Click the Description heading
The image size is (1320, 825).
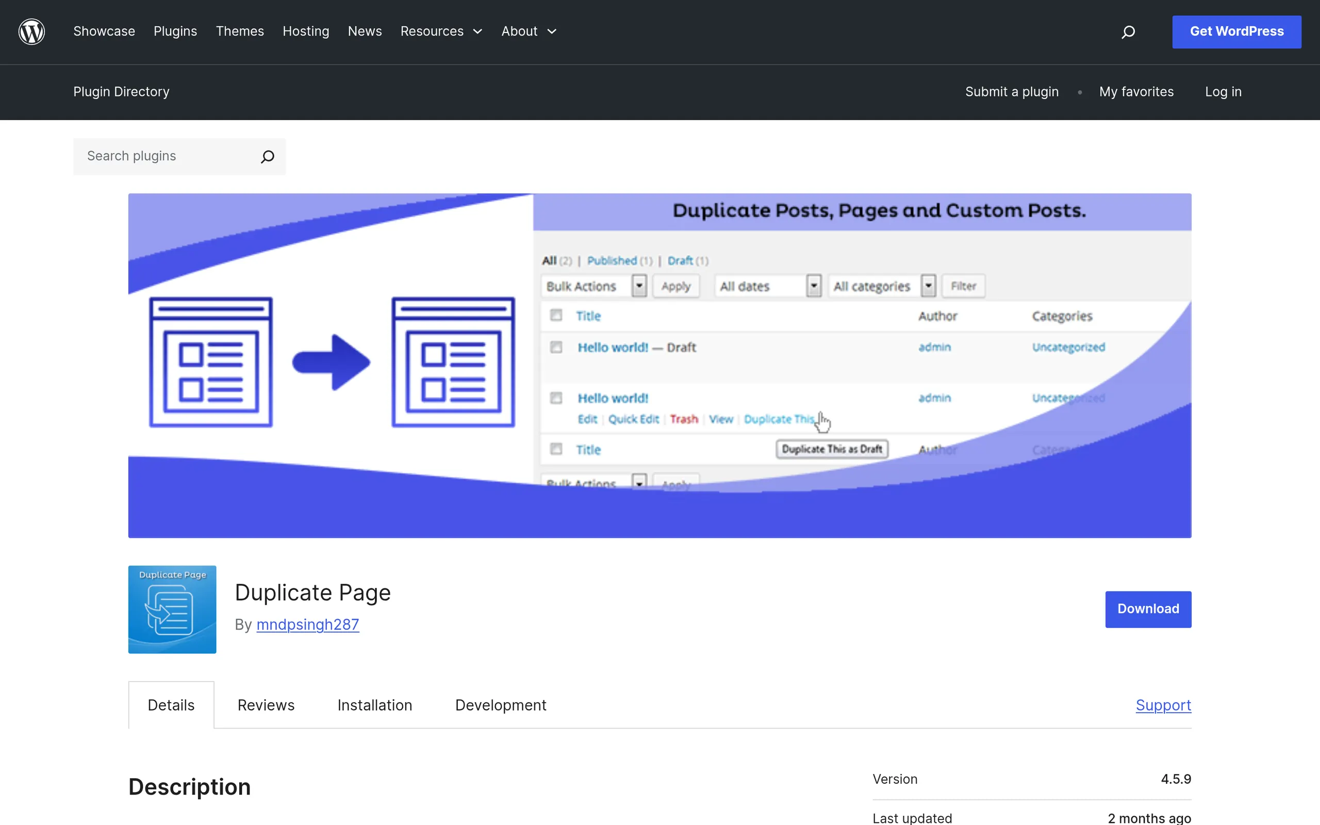(189, 787)
